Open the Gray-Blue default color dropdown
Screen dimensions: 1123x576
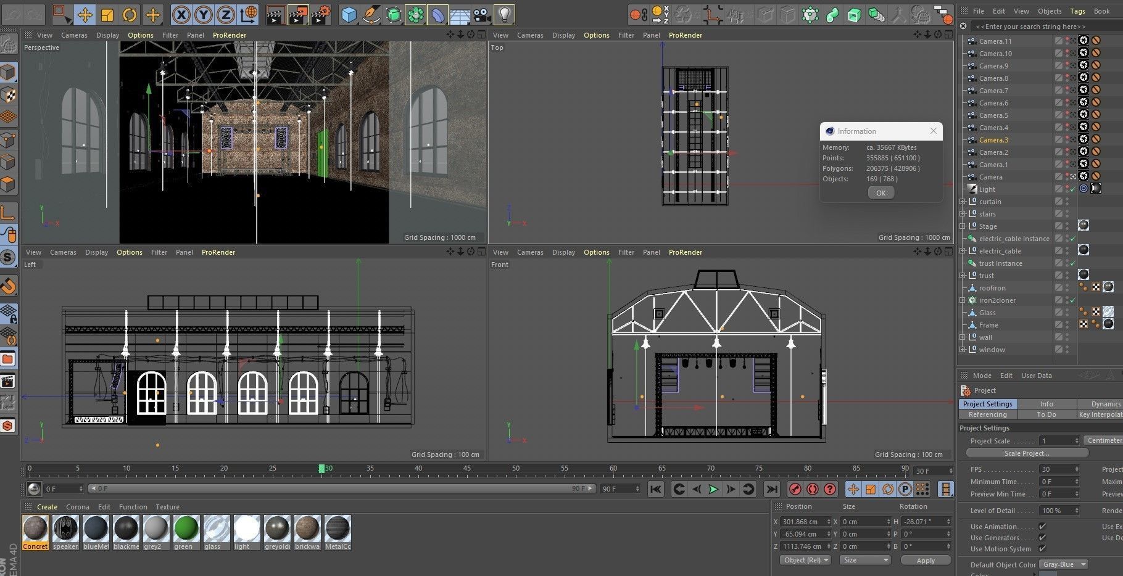(1063, 564)
